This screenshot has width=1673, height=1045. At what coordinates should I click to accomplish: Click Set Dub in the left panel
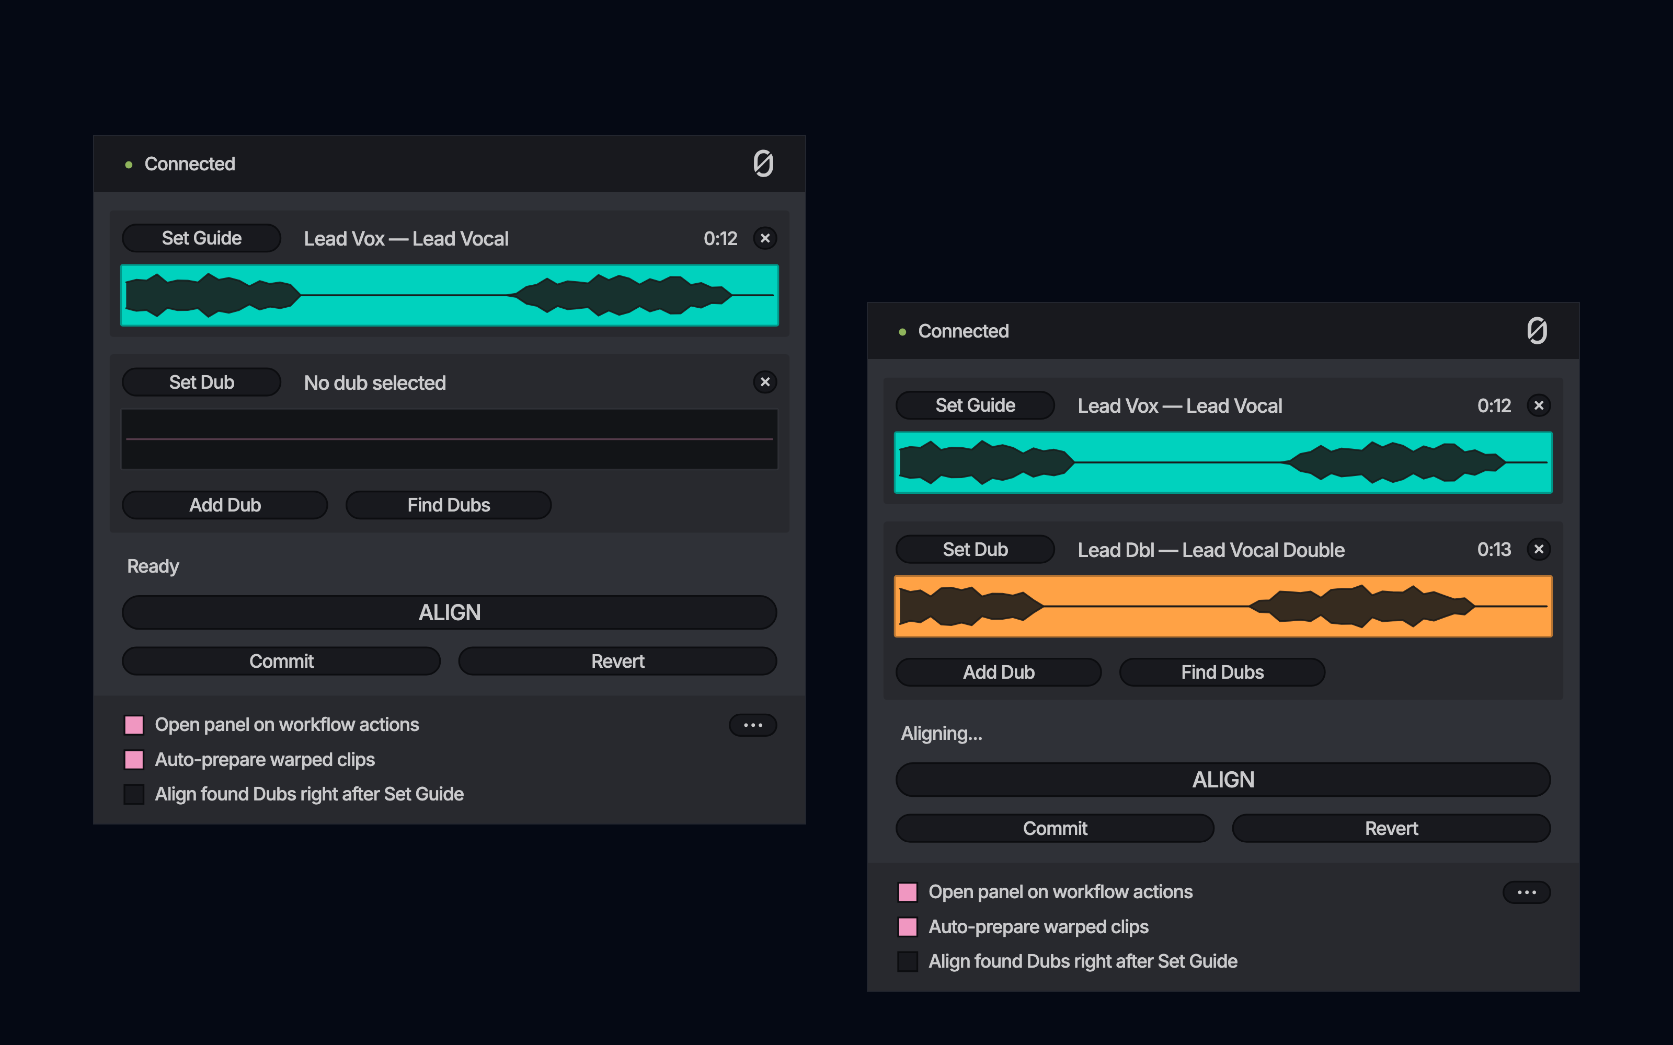[201, 382]
